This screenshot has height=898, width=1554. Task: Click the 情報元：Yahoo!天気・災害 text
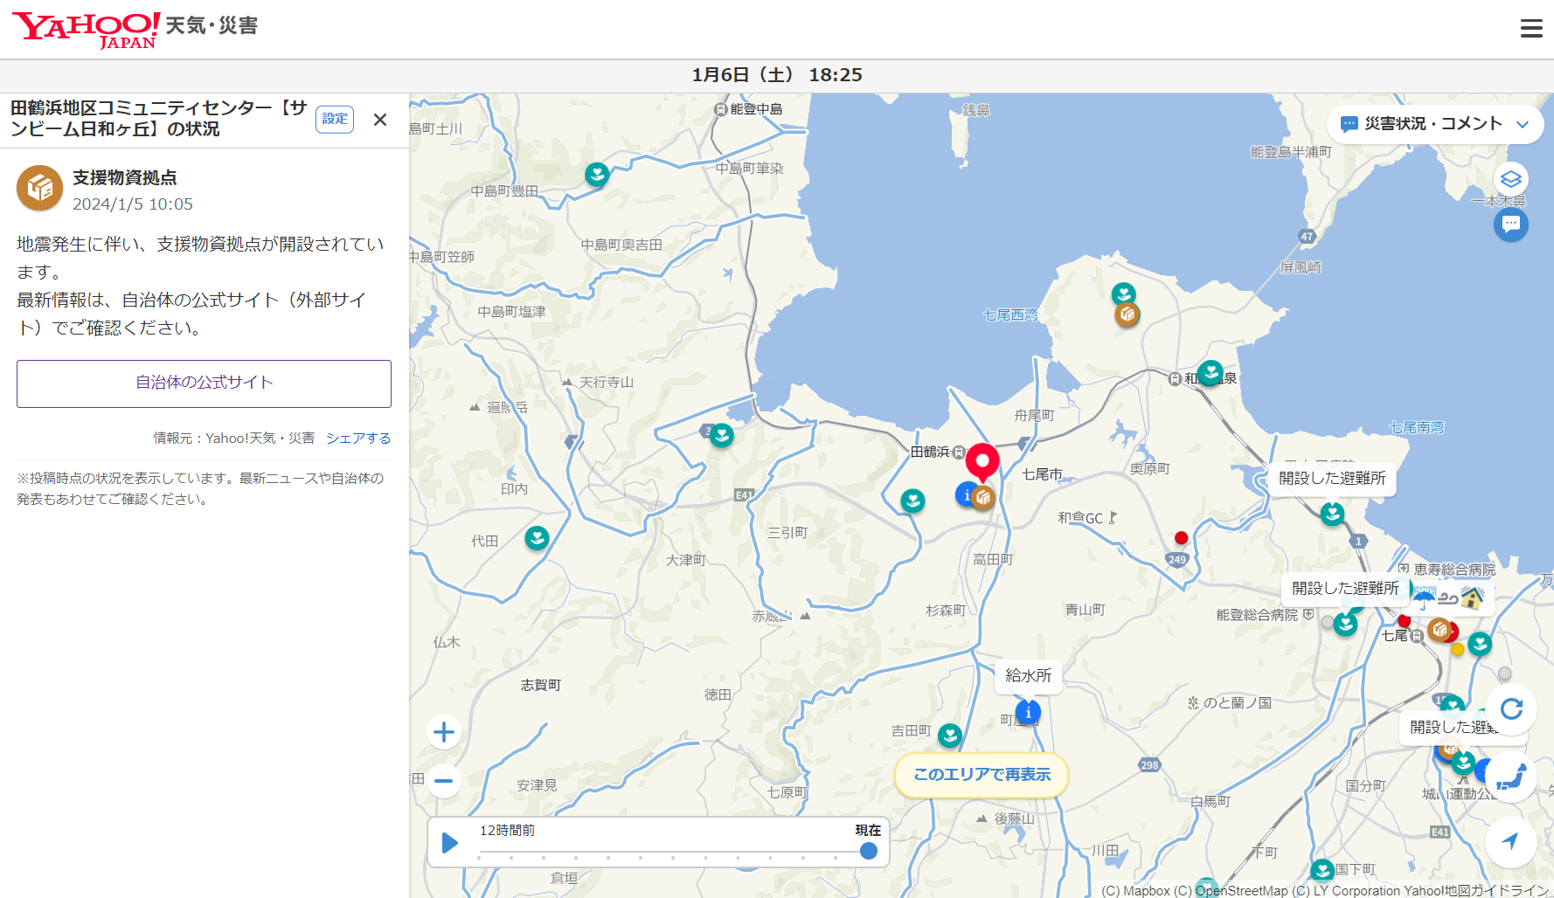coord(234,439)
